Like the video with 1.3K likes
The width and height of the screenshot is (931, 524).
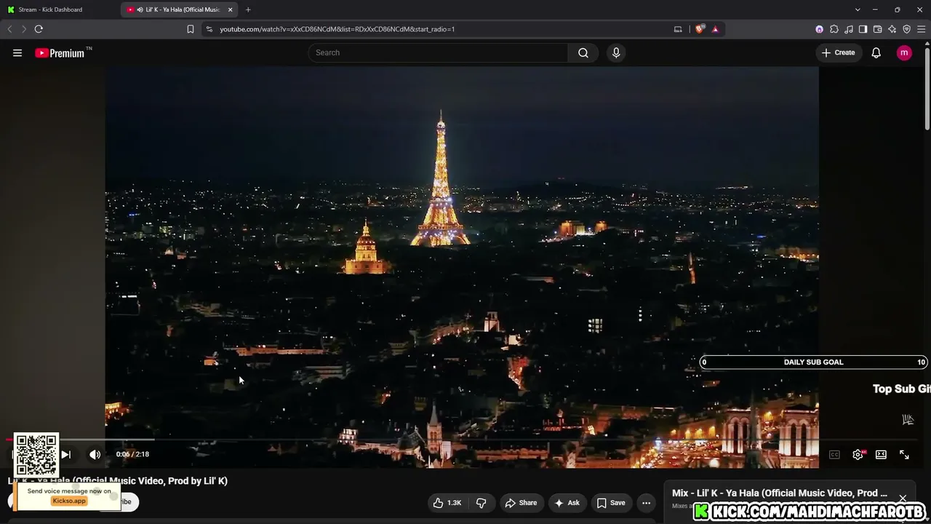pyautogui.click(x=447, y=503)
